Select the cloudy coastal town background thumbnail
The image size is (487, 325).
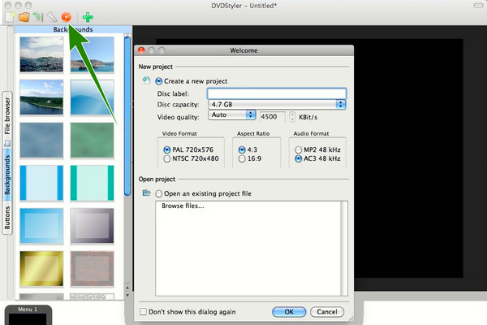click(41, 54)
